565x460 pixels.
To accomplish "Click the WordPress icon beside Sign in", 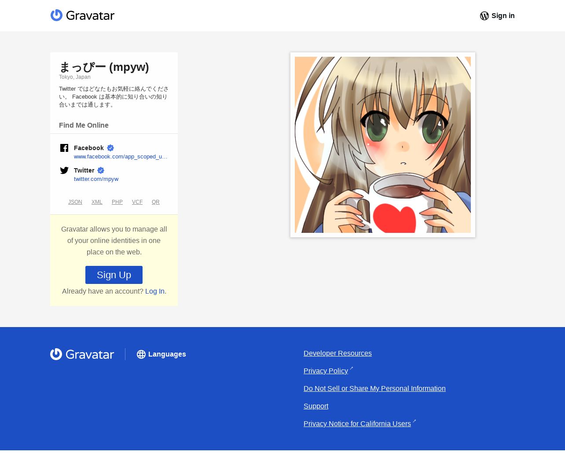I will pyautogui.click(x=484, y=16).
